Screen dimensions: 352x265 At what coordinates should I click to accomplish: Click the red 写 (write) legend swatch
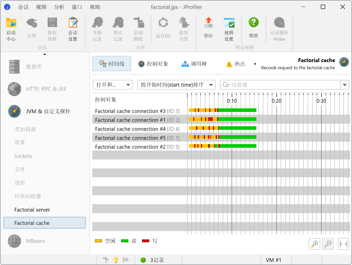coord(146,241)
